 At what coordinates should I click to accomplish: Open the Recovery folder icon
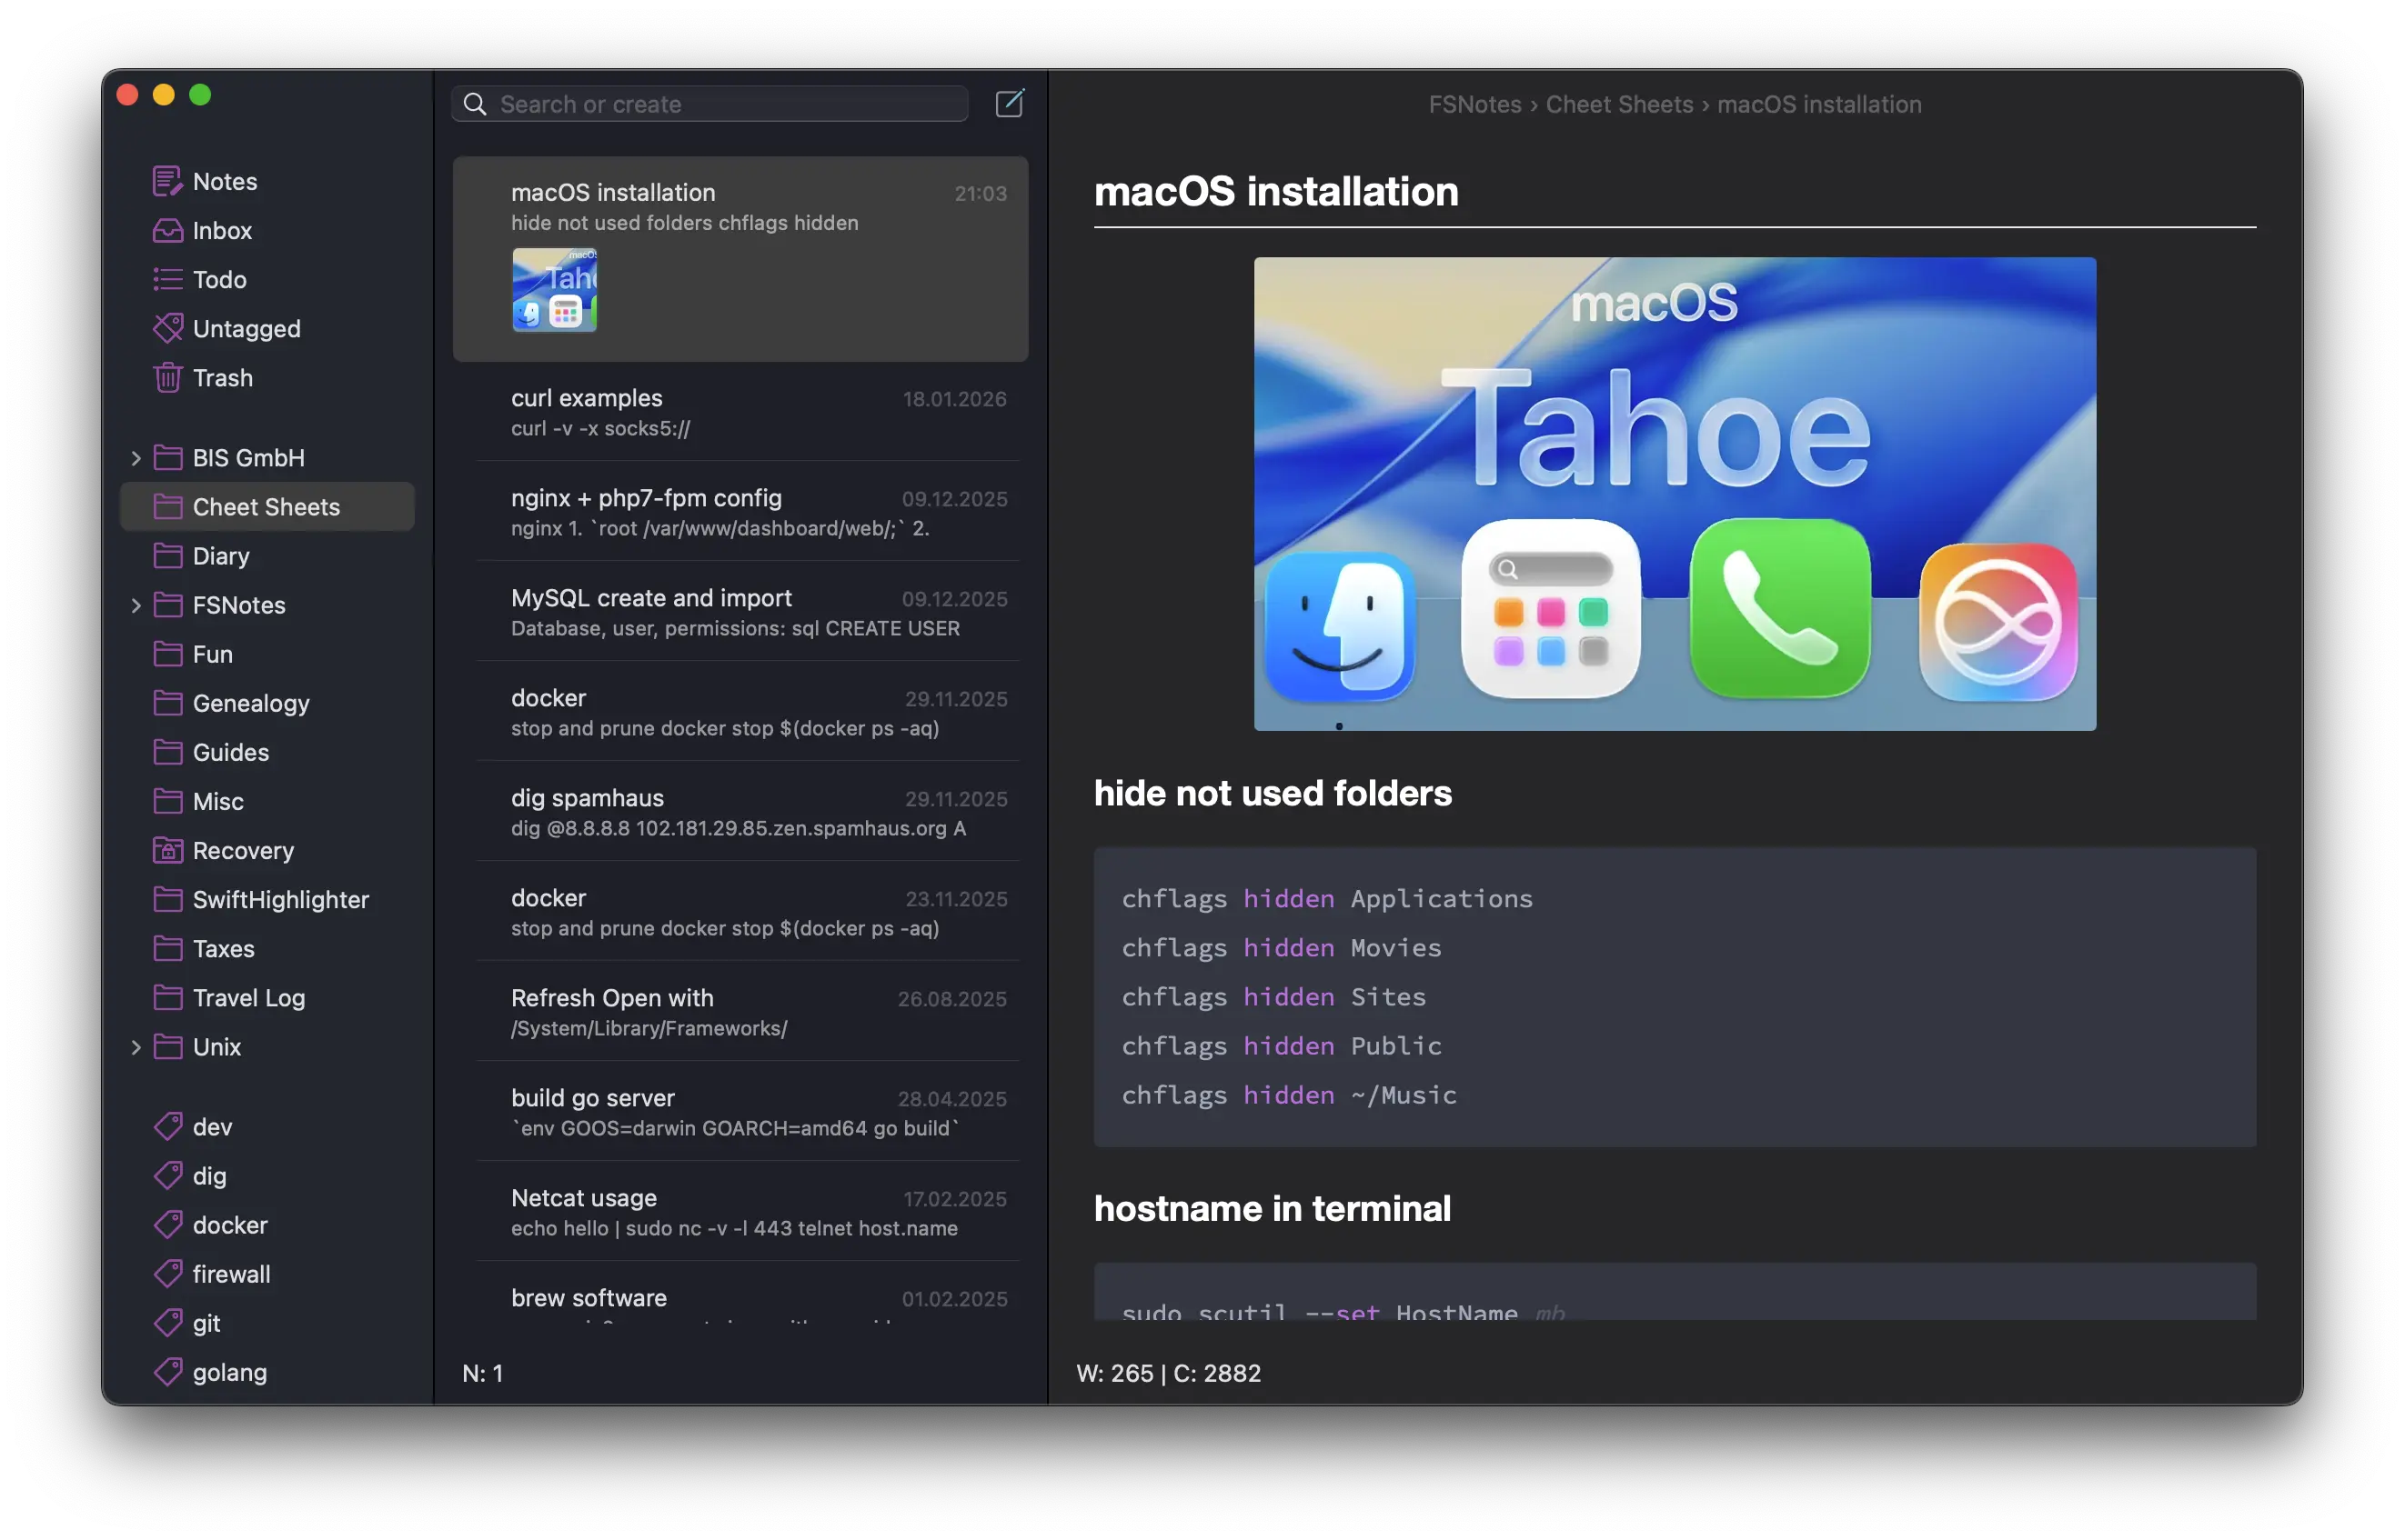click(167, 851)
